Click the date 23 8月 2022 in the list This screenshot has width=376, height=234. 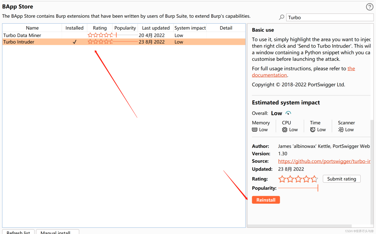151,42
